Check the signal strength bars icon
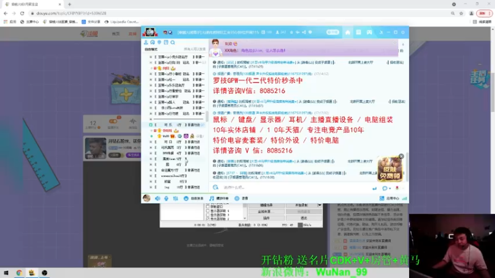This screenshot has width=495, height=278. pos(405,198)
